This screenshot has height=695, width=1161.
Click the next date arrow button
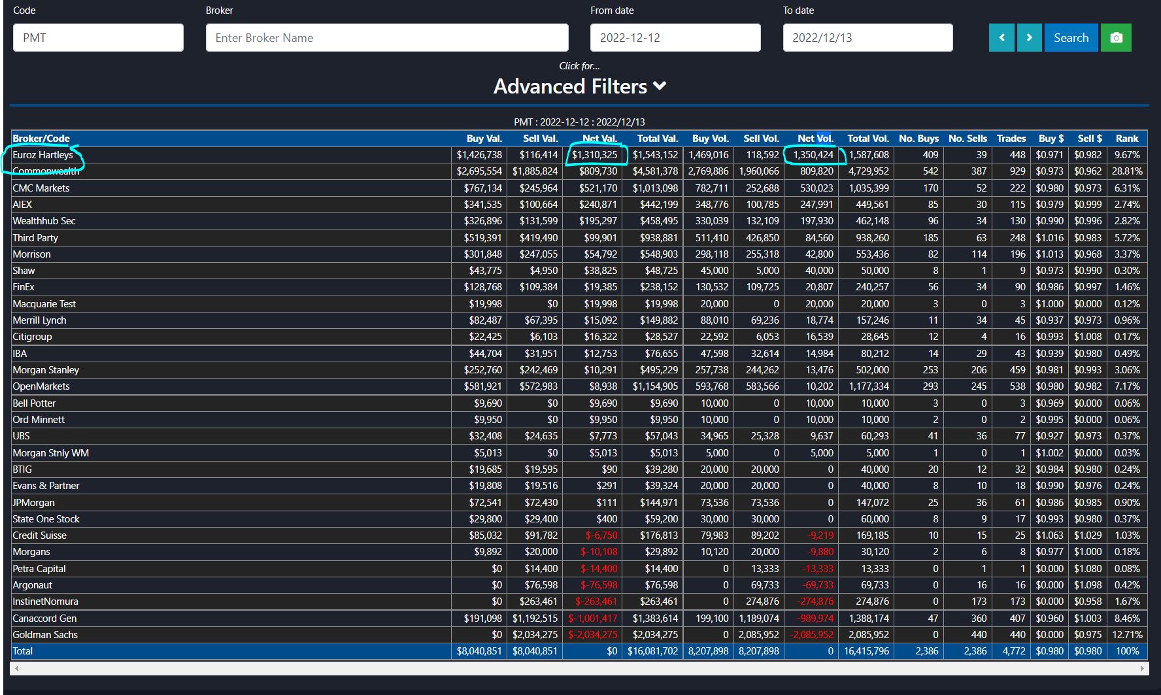(1029, 38)
